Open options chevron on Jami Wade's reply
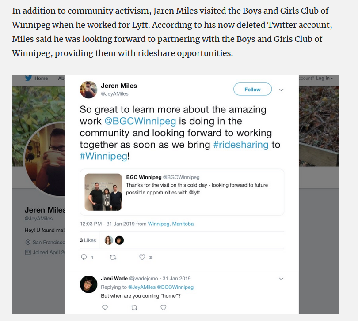 coord(281,279)
